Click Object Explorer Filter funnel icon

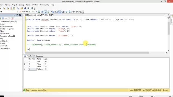click(x=9, y=18)
